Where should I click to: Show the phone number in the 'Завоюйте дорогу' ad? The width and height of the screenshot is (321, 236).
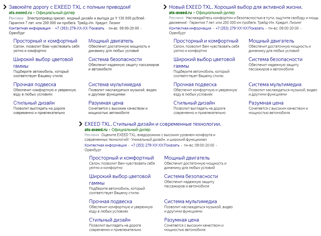pos(80,28)
